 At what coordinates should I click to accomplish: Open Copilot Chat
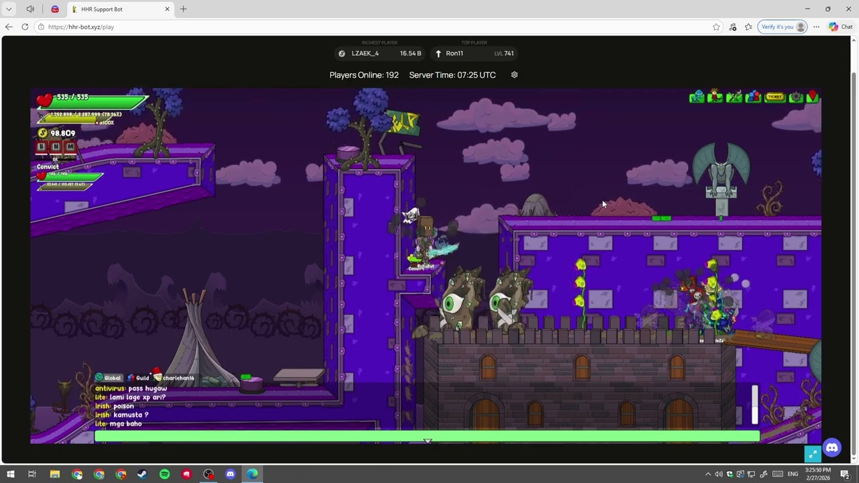click(x=841, y=27)
